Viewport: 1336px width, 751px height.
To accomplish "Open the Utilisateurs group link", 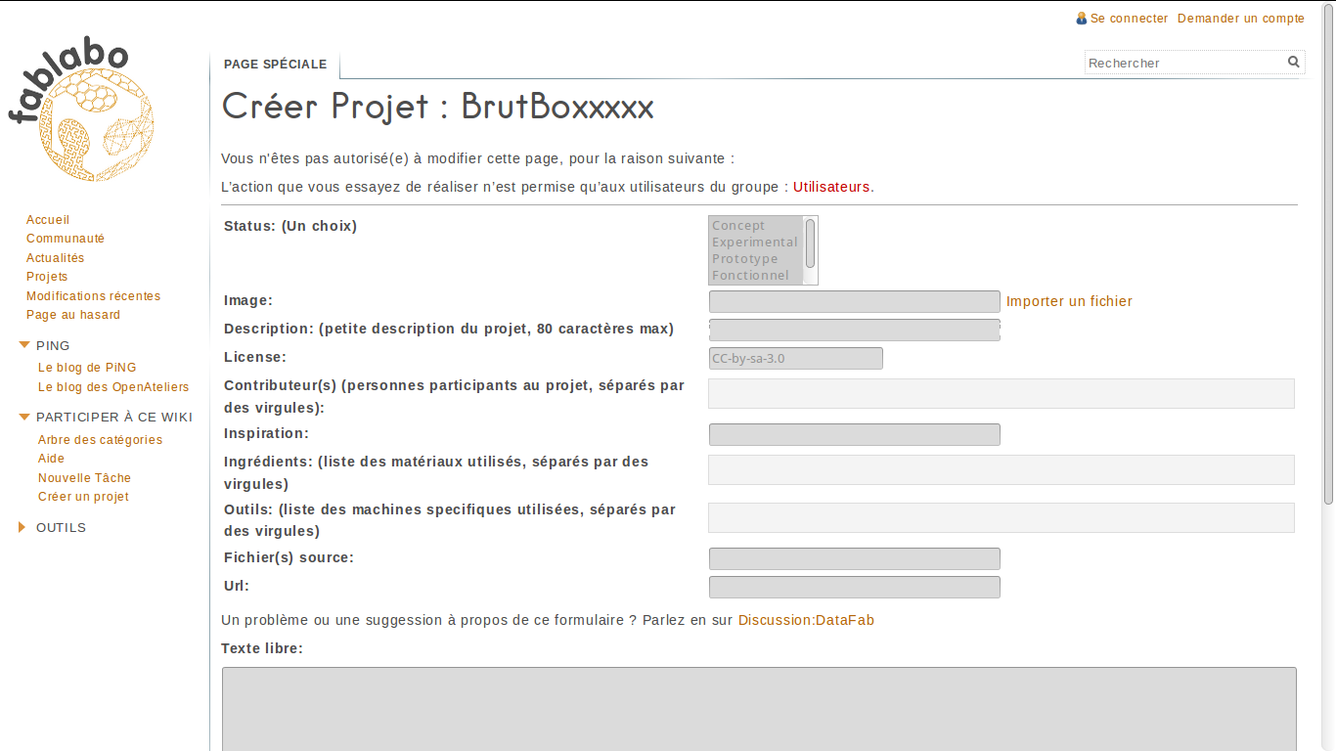I will tap(831, 187).
